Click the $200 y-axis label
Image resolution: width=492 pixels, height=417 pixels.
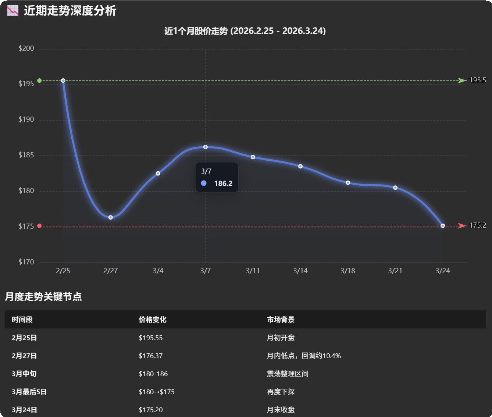pos(26,49)
